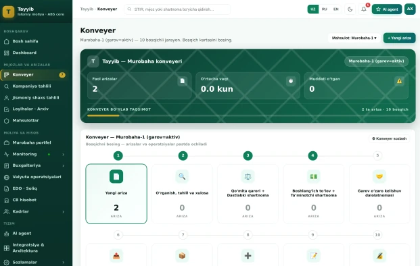Click the + Yangi ariza button
This screenshot has width=420, height=266.
point(400,38)
